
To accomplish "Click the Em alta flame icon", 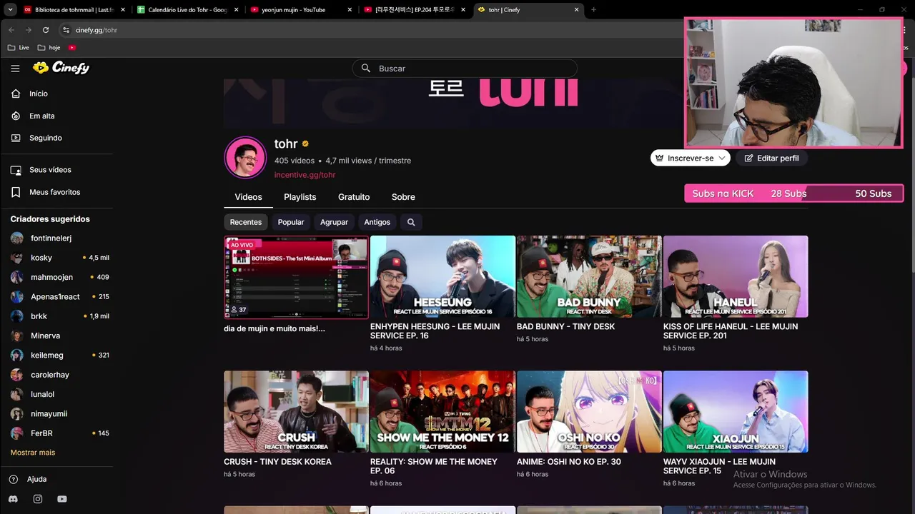I will point(16,116).
